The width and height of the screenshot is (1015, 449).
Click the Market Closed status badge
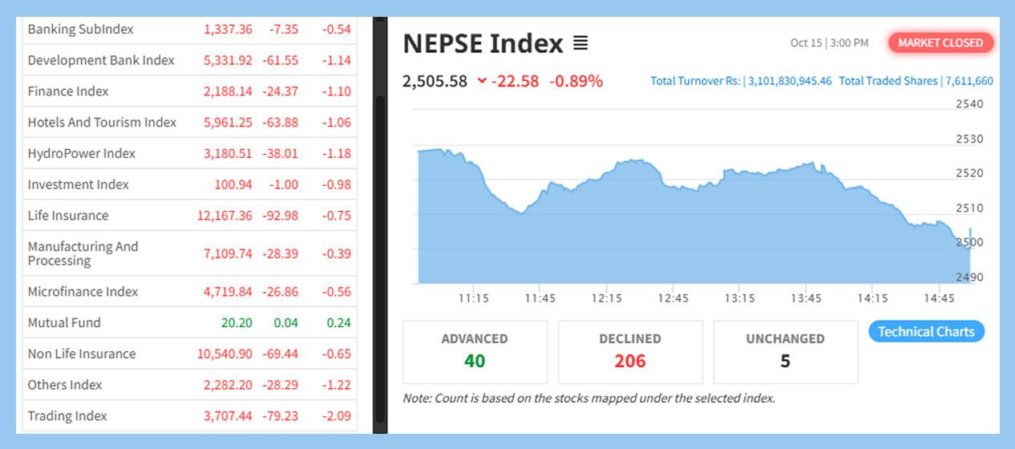tap(940, 43)
